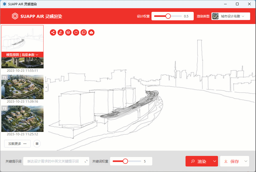
Task: Click the SUAPP AIR hexagon logo
Action: 15,16
